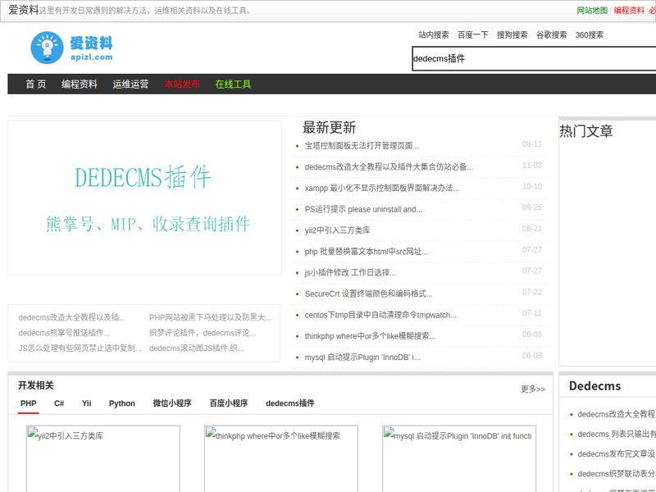
Task: Click the Dedecms sidebar heading
Action: (595, 385)
